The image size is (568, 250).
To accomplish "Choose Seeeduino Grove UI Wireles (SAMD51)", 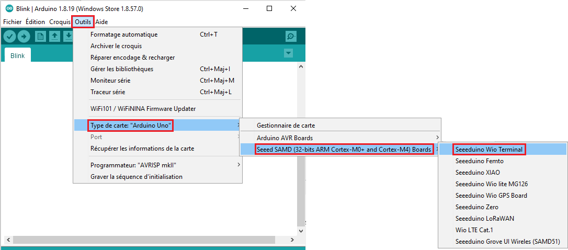I will (x=503, y=241).
